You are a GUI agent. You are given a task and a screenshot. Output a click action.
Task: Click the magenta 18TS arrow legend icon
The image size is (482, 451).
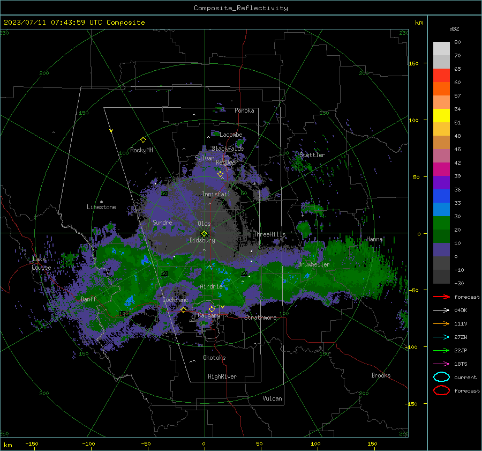tap(441, 364)
